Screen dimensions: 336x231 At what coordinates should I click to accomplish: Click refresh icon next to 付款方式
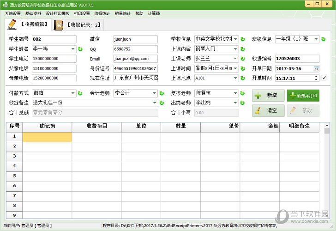[x=80, y=93]
